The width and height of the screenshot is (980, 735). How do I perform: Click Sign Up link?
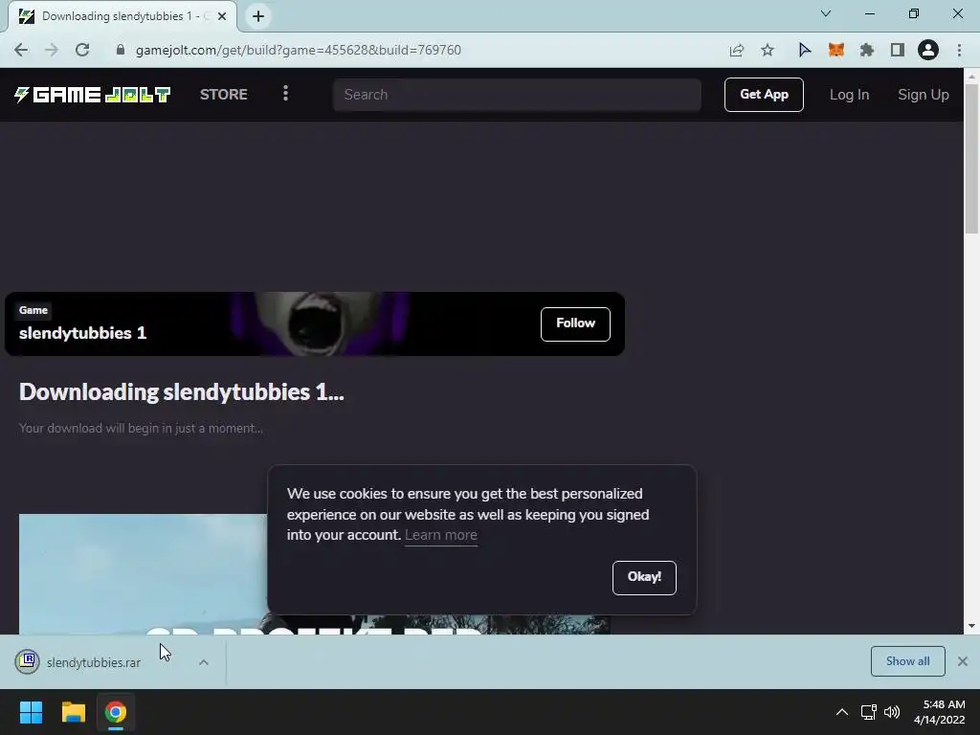[x=924, y=95]
